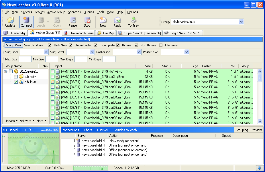Open the Options menu button
This screenshot has height=172, width=265.
(x=132, y=12)
